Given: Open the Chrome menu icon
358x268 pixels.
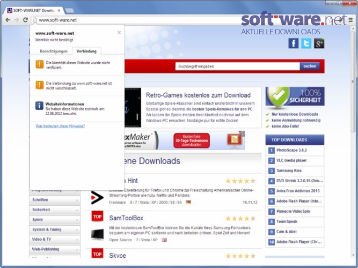Looking at the screenshot, I should tap(350, 20).
